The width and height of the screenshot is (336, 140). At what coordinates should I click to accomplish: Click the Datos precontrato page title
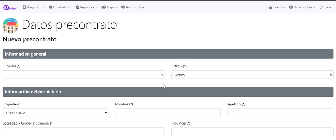click(69, 25)
